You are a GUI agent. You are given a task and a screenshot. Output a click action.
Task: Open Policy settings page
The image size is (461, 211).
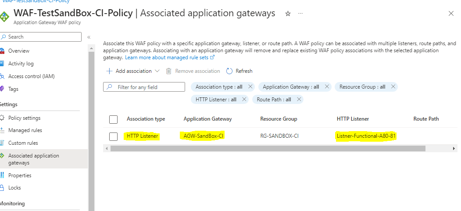pyautogui.click(x=25, y=118)
